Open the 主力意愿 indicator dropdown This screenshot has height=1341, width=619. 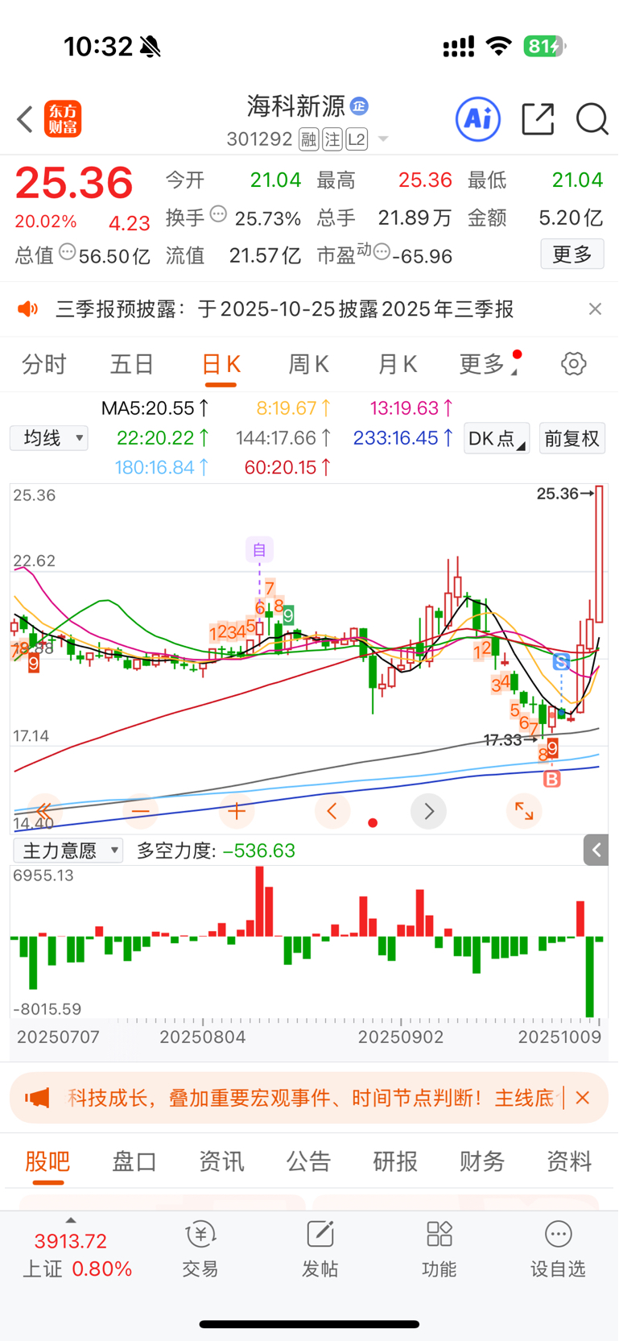pyautogui.click(x=68, y=851)
